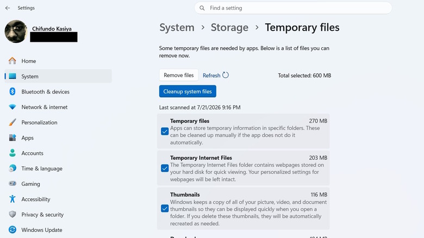
Task: Click the back arrow in Settings
Action: click(x=8, y=8)
